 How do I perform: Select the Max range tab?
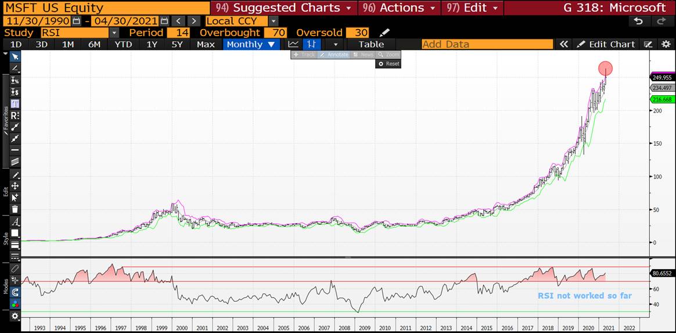pyautogui.click(x=206, y=44)
